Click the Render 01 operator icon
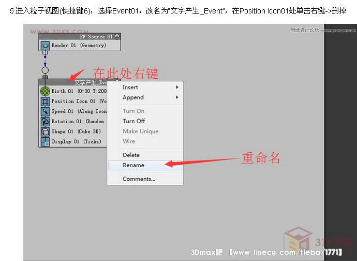357x261 pixels. point(45,46)
